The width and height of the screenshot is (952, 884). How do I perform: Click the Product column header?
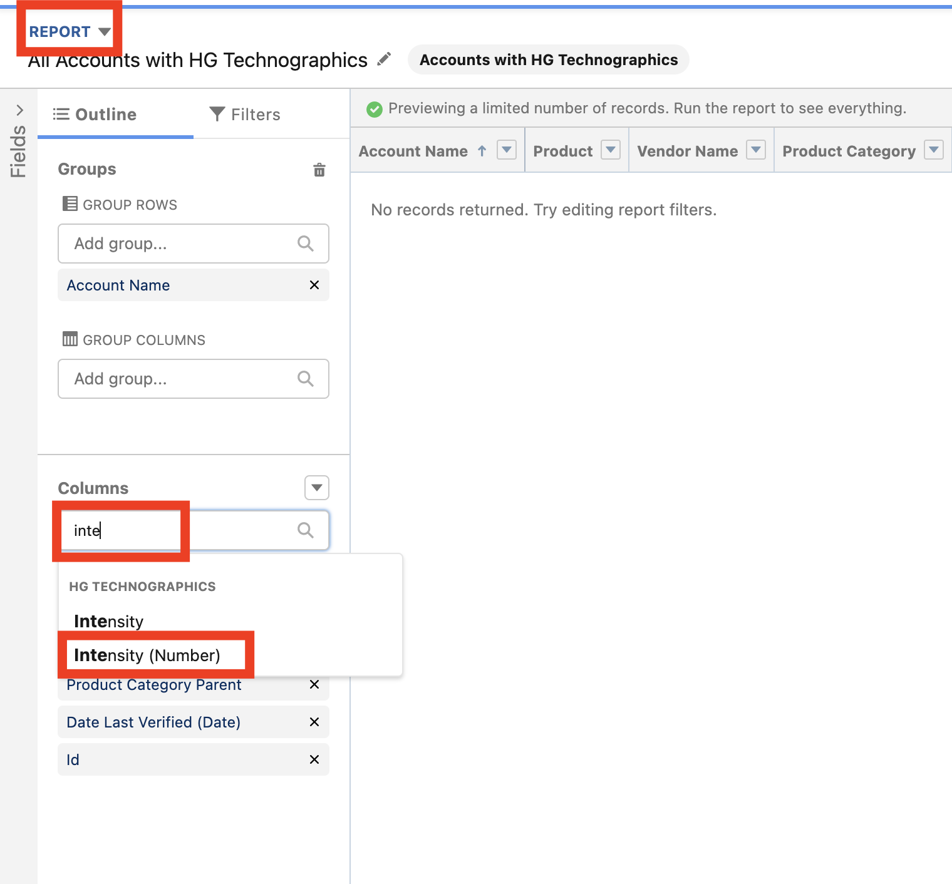tap(563, 151)
